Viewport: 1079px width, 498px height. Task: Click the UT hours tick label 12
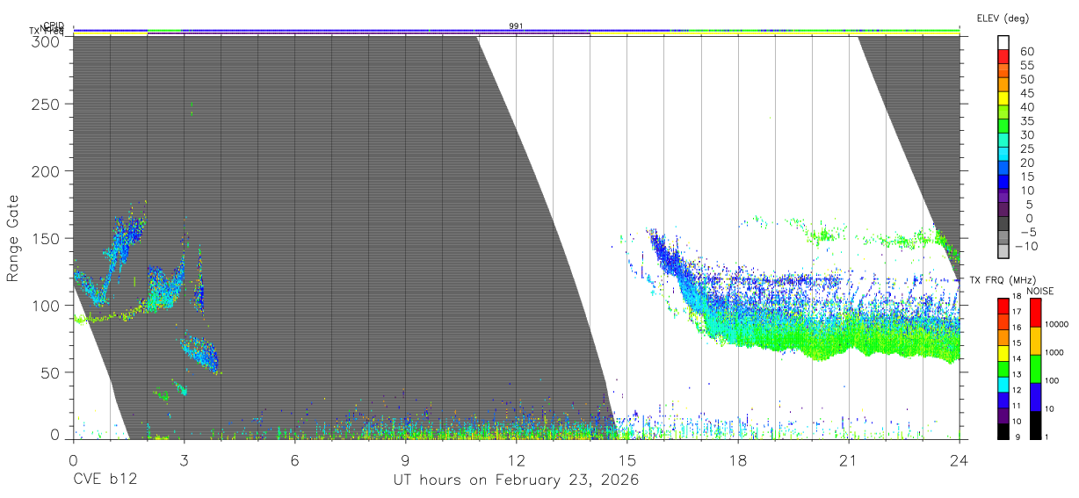pyautogui.click(x=516, y=459)
